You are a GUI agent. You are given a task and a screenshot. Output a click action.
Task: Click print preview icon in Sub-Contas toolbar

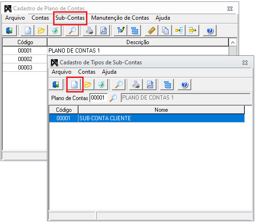[x=150, y=85]
